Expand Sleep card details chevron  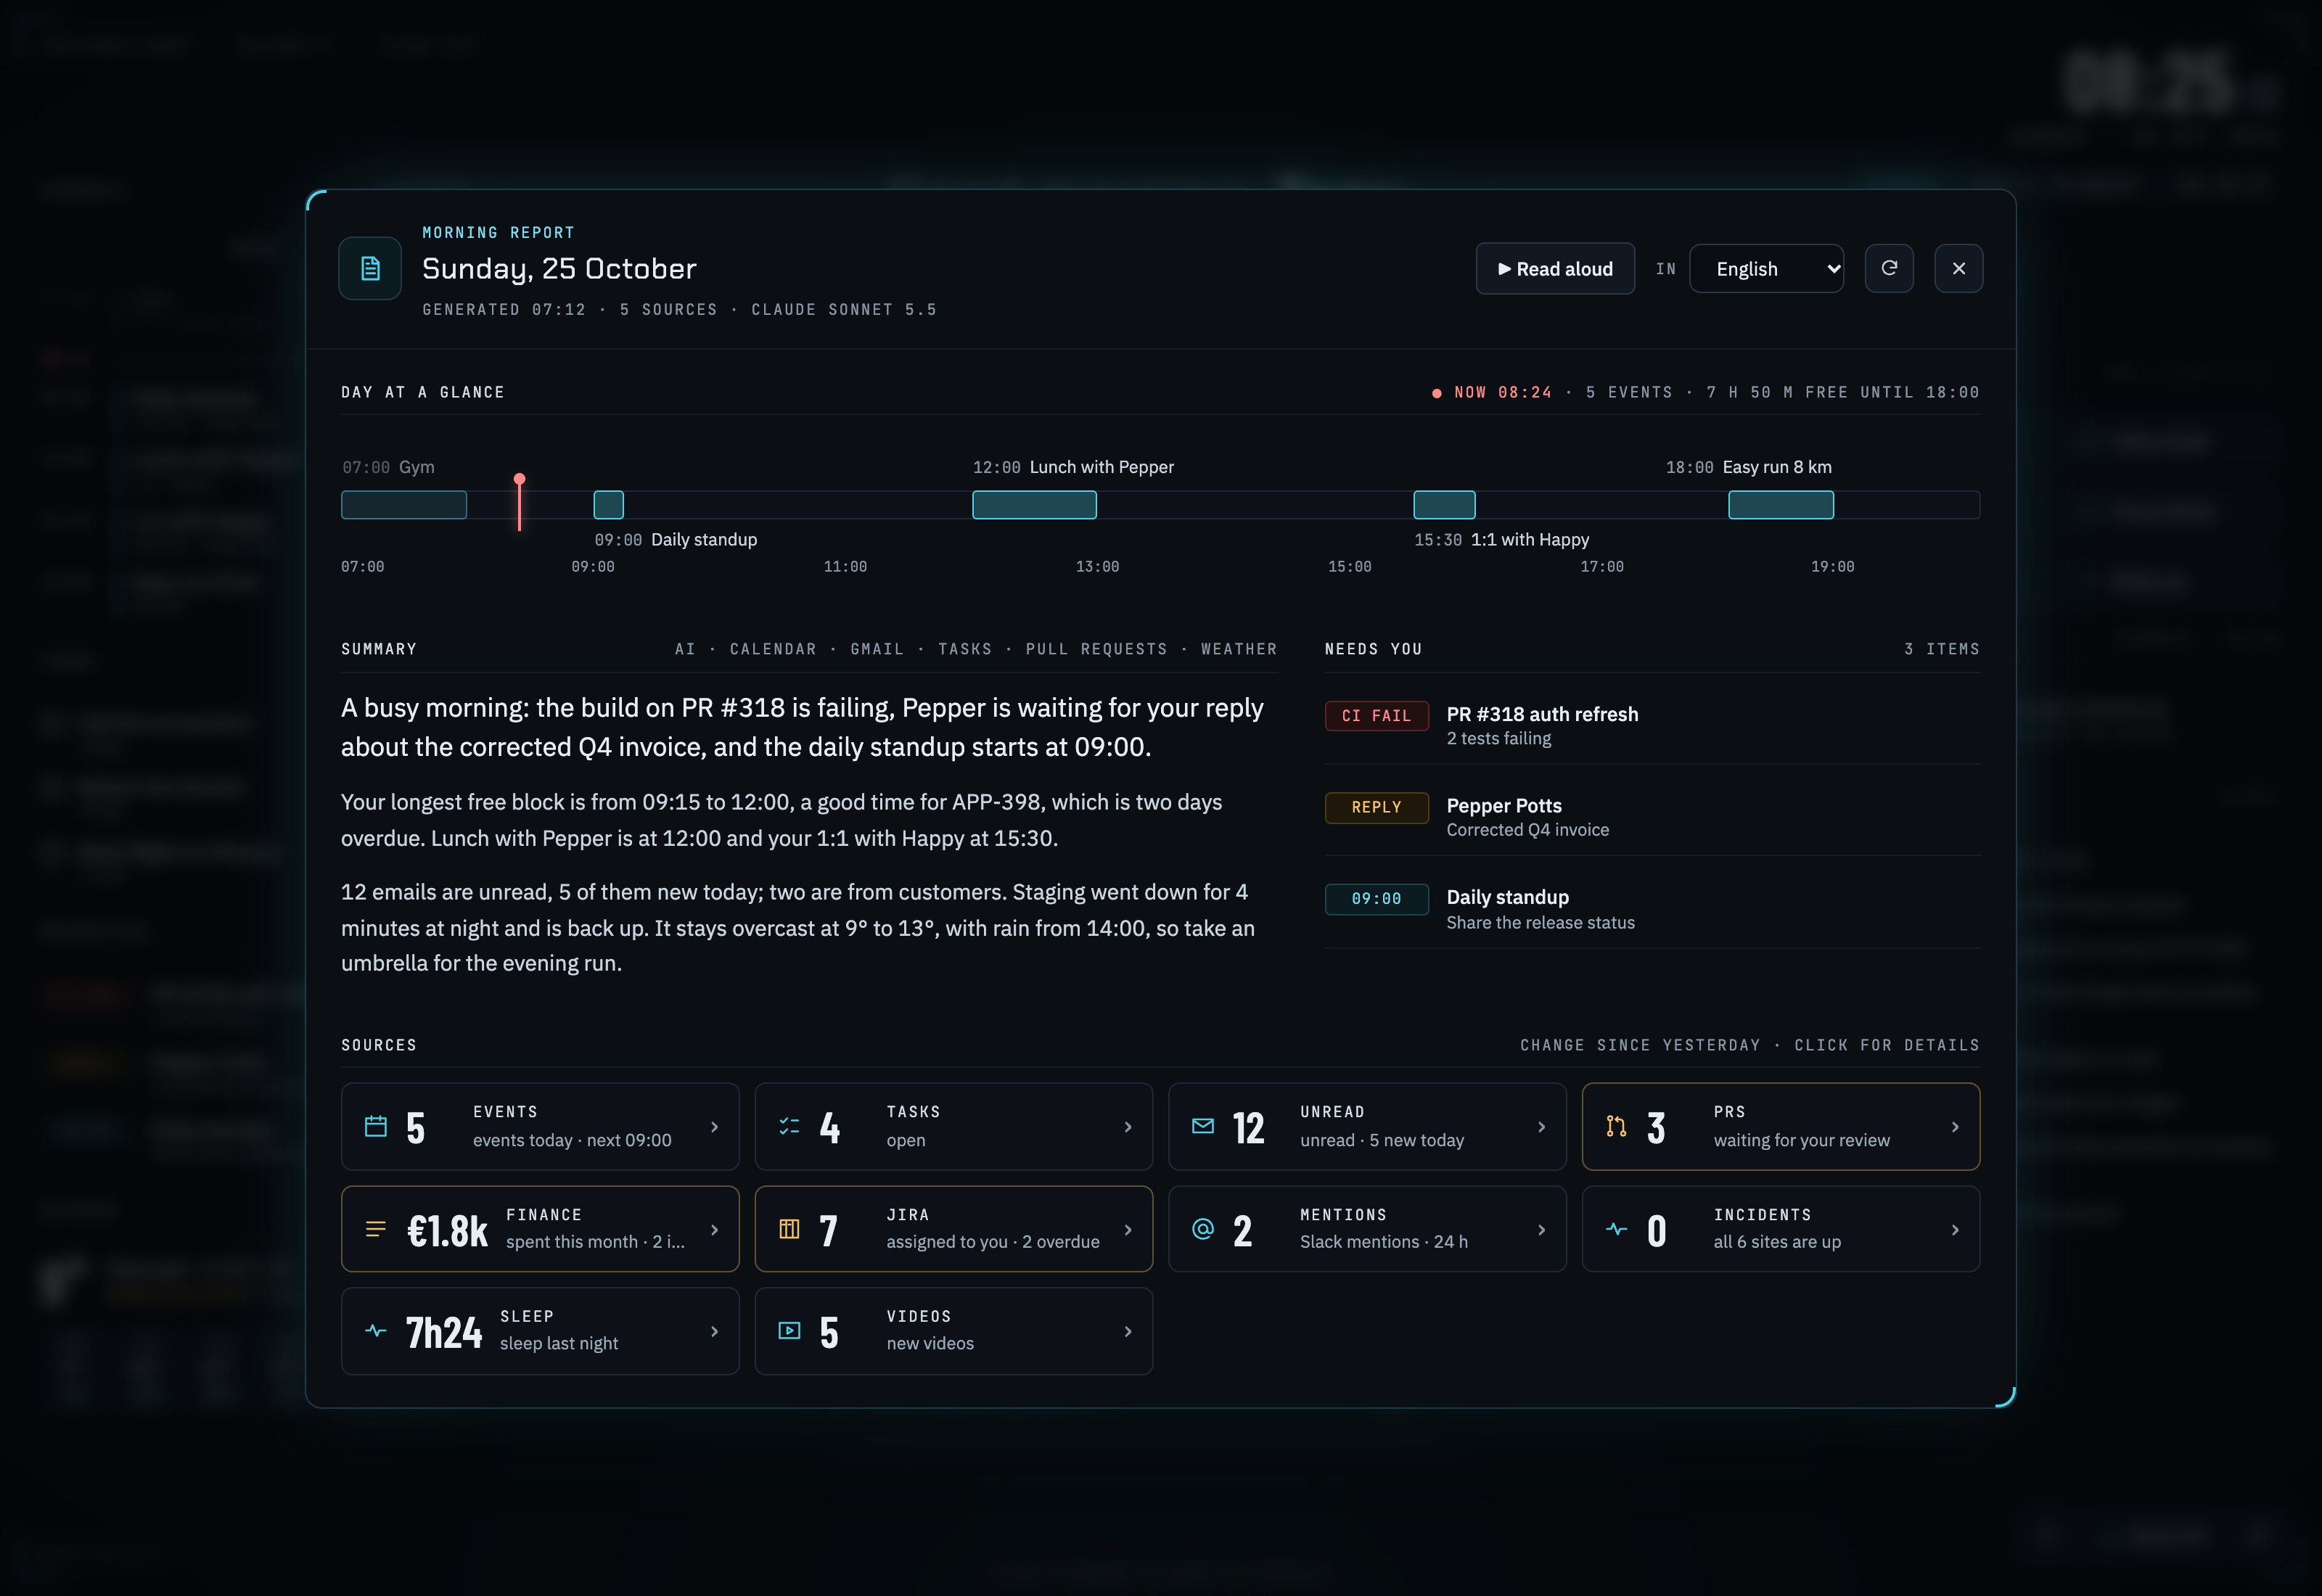coord(714,1331)
